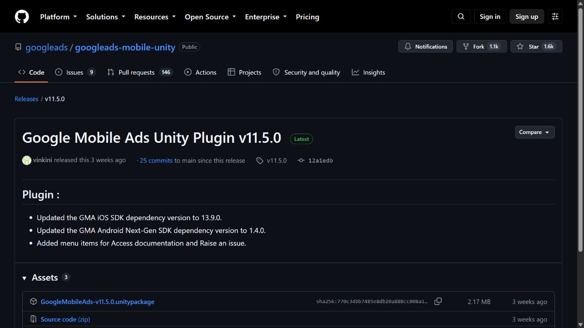Viewport: 584px width, 328px height.
Task: Click the sha256 checksum text
Action: [x=372, y=302]
